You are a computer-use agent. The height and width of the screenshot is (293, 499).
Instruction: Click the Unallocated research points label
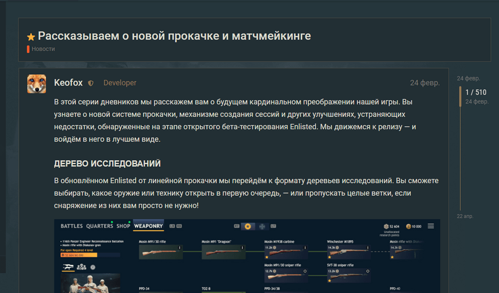click(389, 234)
